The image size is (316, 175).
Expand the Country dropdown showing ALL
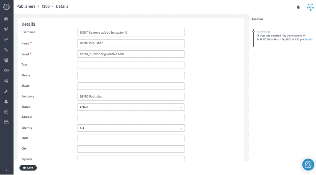click(x=131, y=128)
